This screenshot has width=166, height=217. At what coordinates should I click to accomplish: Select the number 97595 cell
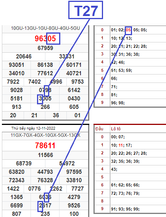click(74, 172)
